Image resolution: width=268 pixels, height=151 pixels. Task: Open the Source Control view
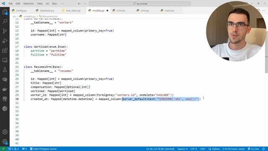tap(5, 31)
